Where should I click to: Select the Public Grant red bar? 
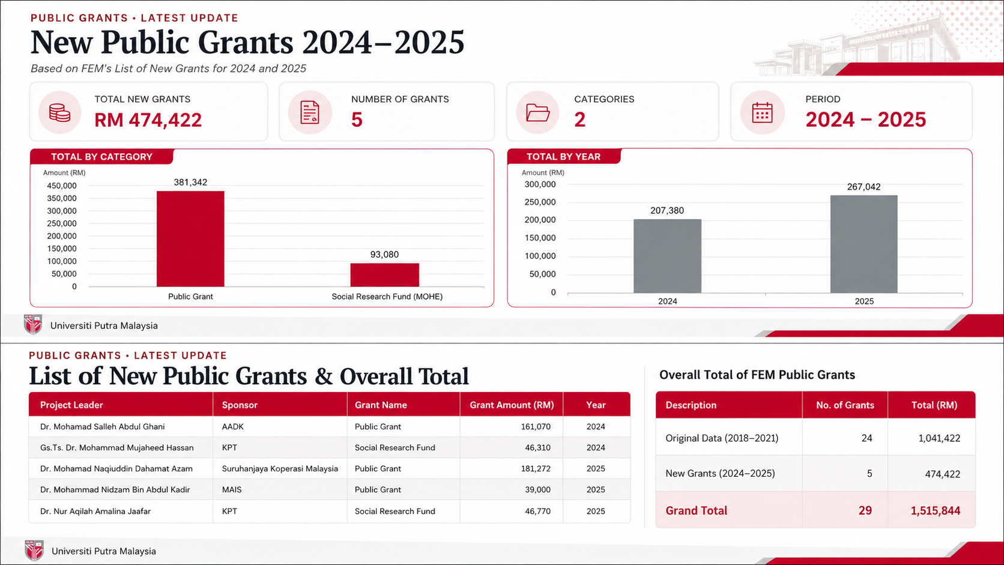190,239
